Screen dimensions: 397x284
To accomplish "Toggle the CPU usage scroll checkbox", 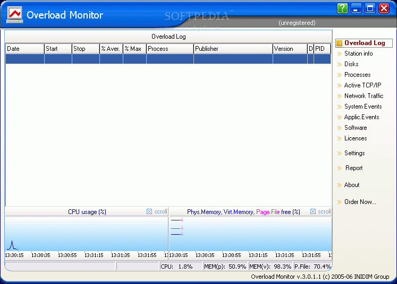I will tap(149, 211).
